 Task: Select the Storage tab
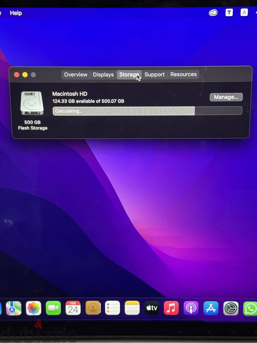(129, 75)
